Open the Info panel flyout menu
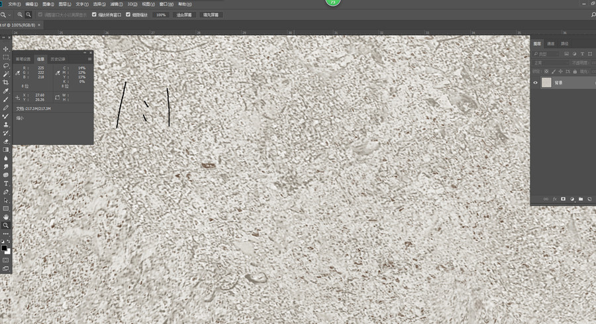This screenshot has width=596, height=324. [x=89, y=59]
